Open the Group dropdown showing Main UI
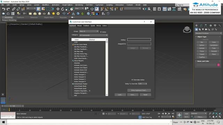This screenshot has height=125, width=223. [x=89, y=31]
